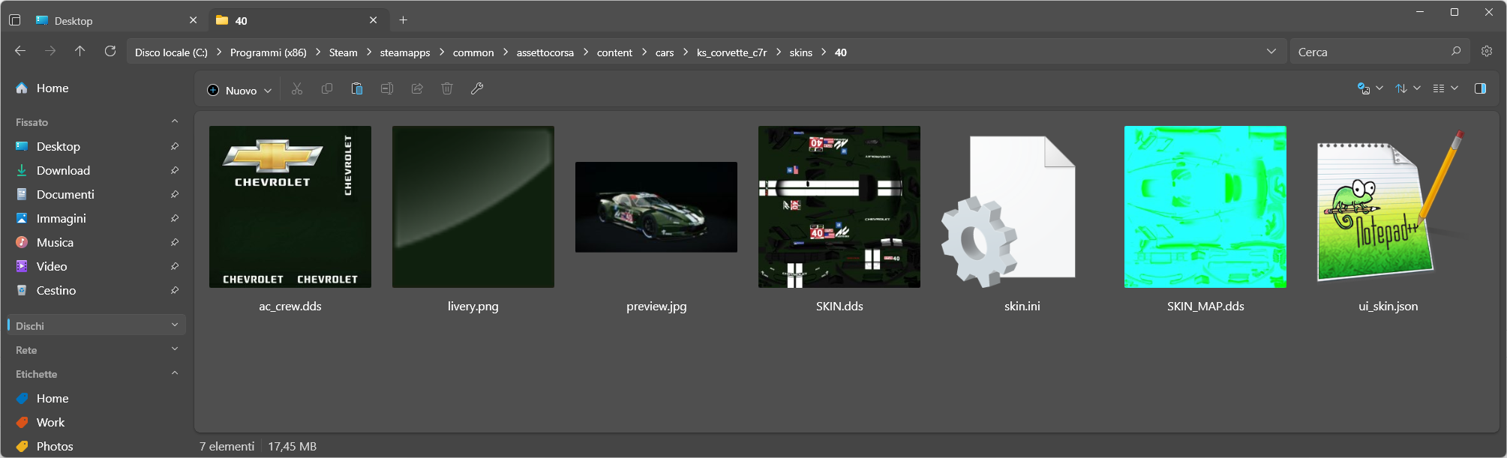Navigate to assettocorsa in the breadcrumb path

coord(545,52)
